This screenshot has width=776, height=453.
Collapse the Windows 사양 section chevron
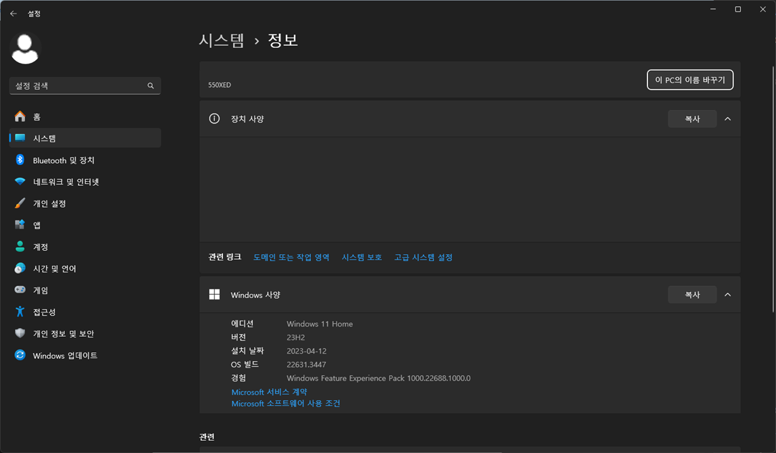pyautogui.click(x=727, y=295)
